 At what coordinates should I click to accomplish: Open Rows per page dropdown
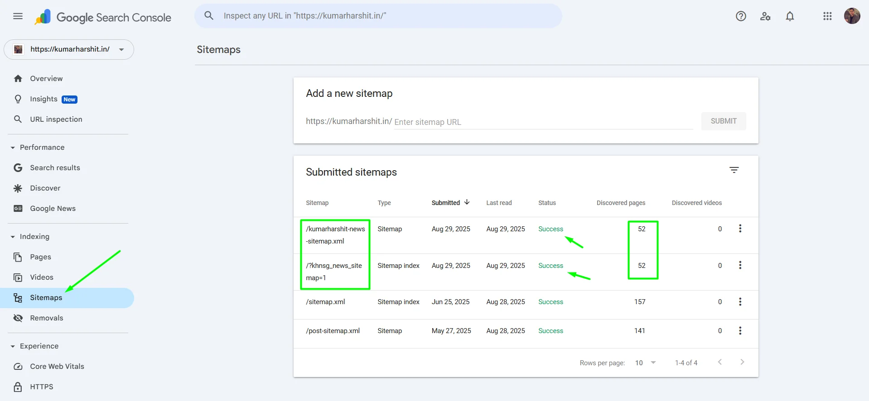(x=646, y=363)
